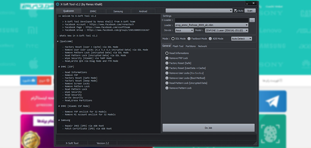Open the Flash Tool tab

coord(178,46)
